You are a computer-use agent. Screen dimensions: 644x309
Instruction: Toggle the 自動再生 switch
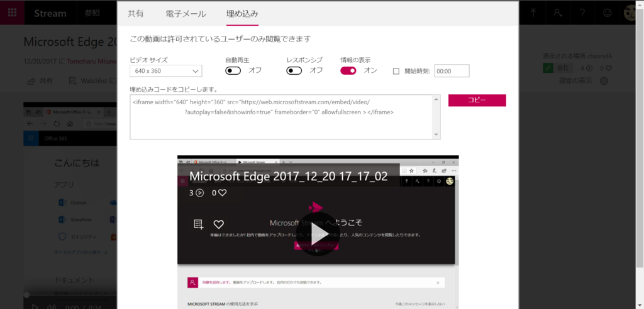coord(233,70)
